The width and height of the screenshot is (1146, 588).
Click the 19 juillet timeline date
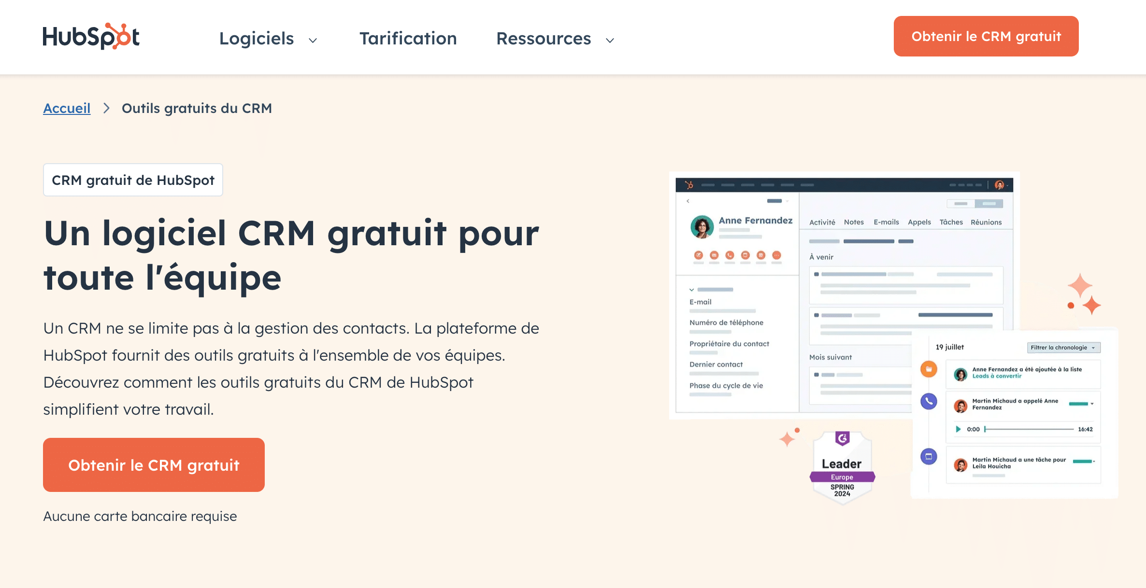pos(949,347)
